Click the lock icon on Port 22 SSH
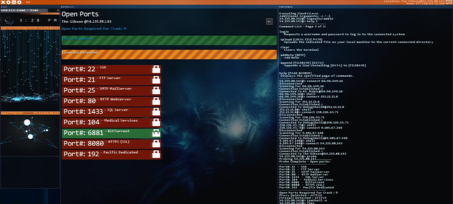453x204 pixels. click(x=156, y=69)
